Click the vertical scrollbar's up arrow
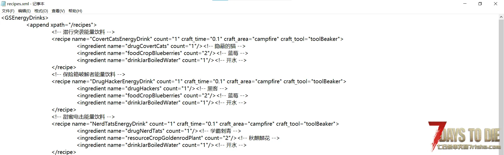The width and height of the screenshot is (504, 155). pos(501,17)
